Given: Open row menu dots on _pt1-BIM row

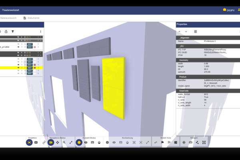Looking at the screenshot, I should pyautogui.click(x=38, y=47).
